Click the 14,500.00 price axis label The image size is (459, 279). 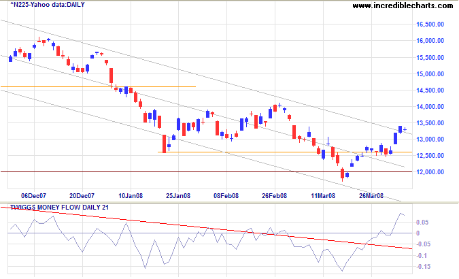(430, 91)
